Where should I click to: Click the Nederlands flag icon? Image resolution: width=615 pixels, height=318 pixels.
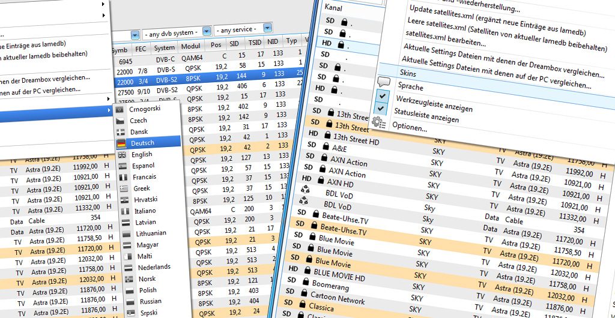pyautogui.click(x=129, y=268)
